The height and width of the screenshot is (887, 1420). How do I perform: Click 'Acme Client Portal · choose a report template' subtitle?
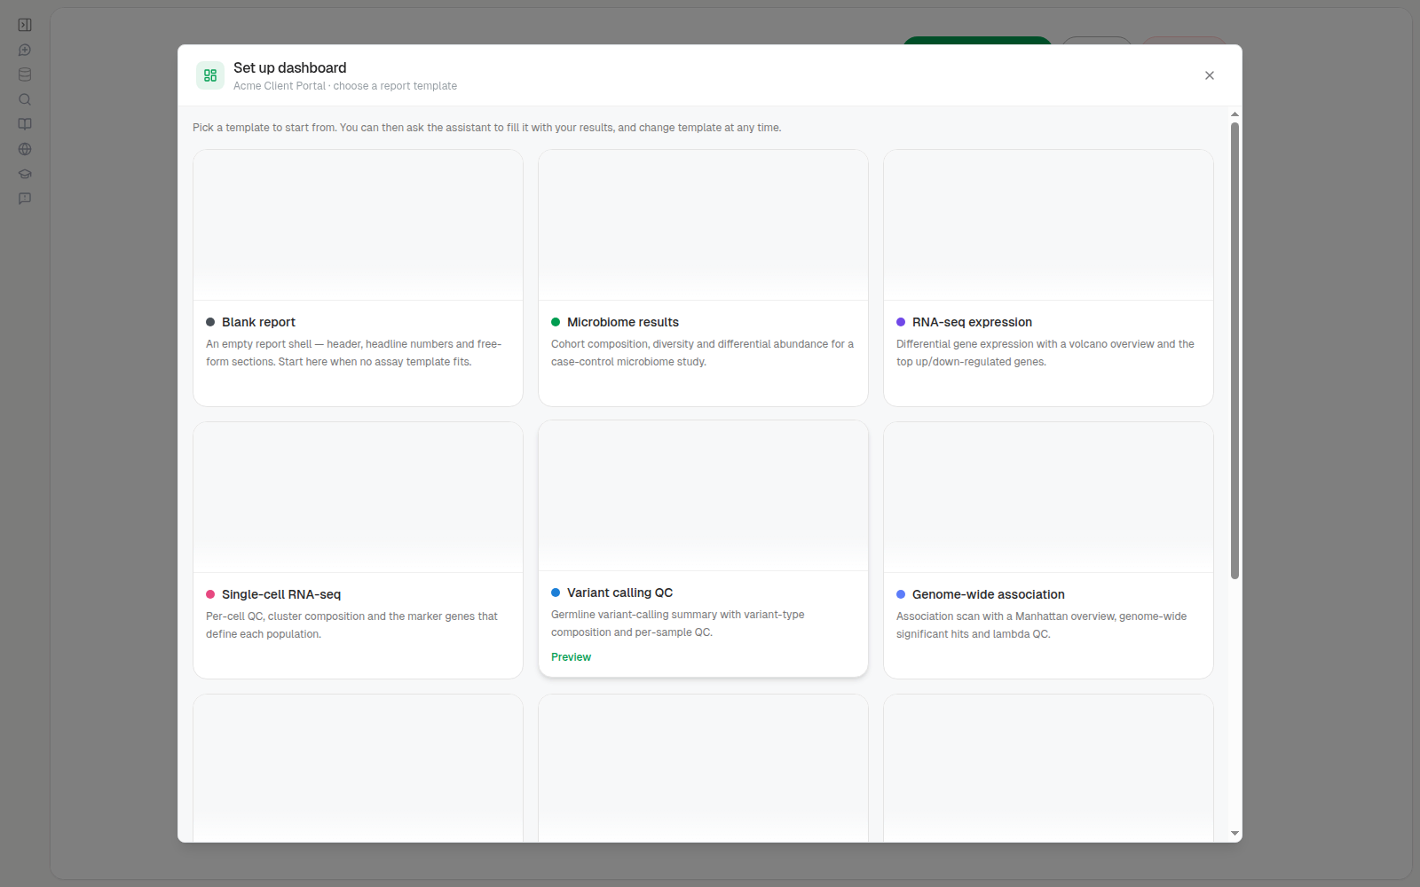pos(345,86)
